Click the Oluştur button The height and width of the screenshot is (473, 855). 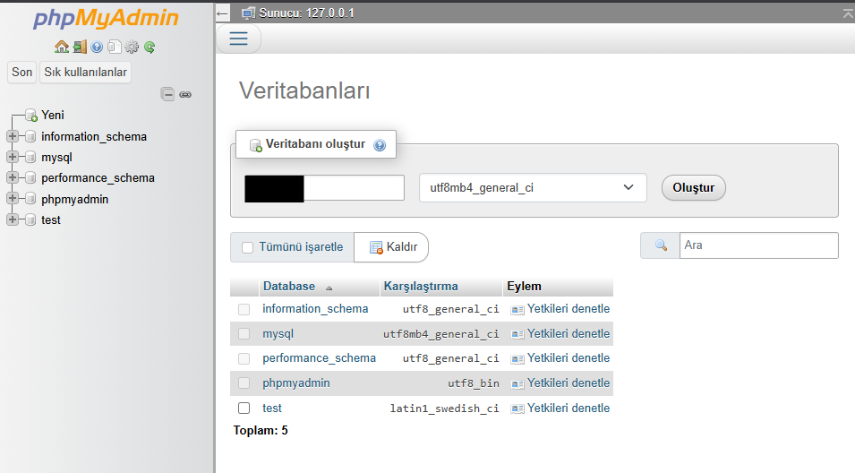[x=693, y=187]
